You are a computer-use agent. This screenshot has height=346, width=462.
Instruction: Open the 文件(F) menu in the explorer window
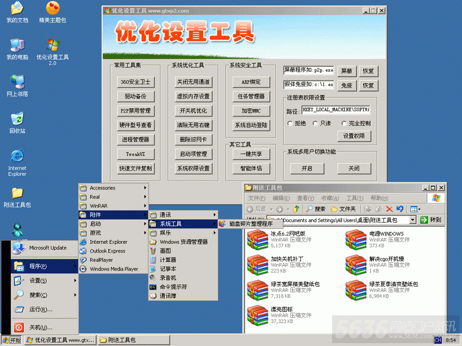tap(257, 198)
